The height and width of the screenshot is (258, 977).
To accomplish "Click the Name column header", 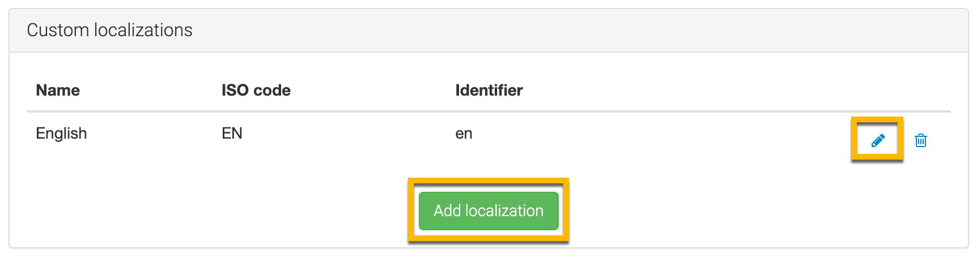I will [58, 91].
